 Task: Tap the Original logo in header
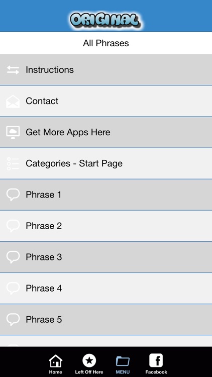tap(105, 20)
